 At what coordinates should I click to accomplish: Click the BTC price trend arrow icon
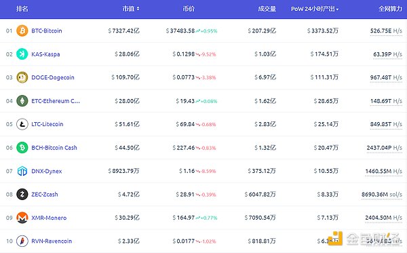tap(198, 31)
